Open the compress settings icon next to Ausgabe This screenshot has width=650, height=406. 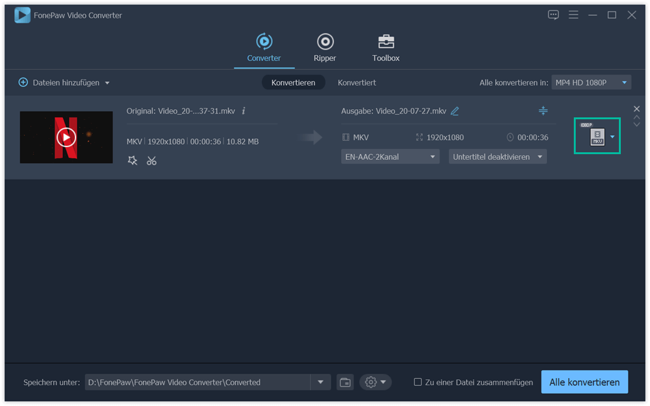click(x=543, y=110)
